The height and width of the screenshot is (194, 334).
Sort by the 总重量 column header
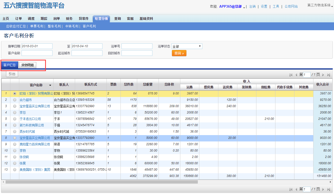pos(148,84)
